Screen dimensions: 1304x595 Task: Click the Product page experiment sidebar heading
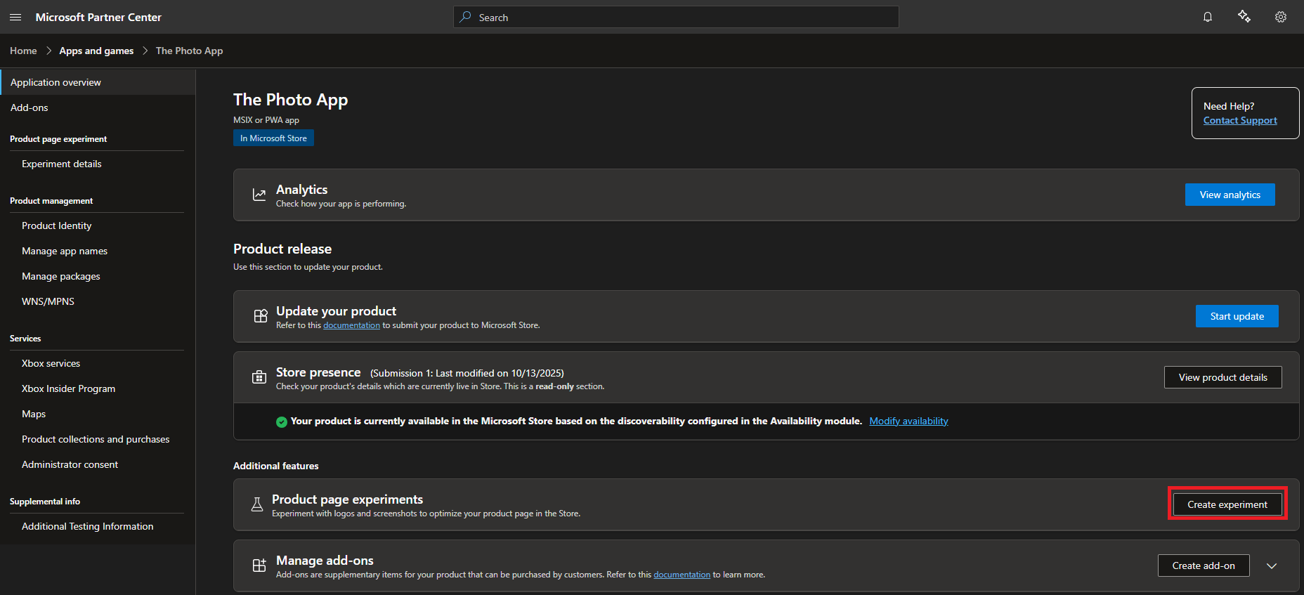(x=58, y=139)
